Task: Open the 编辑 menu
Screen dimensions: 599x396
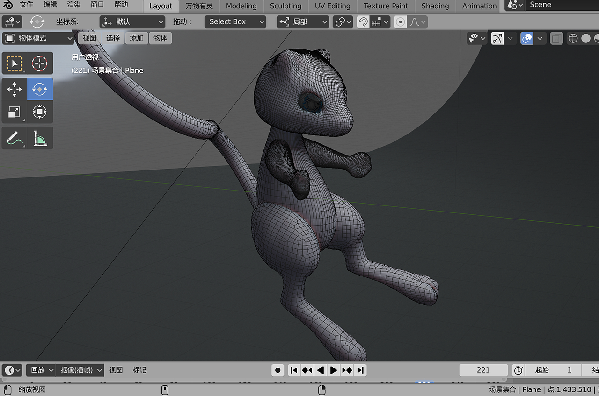Action: point(50,5)
